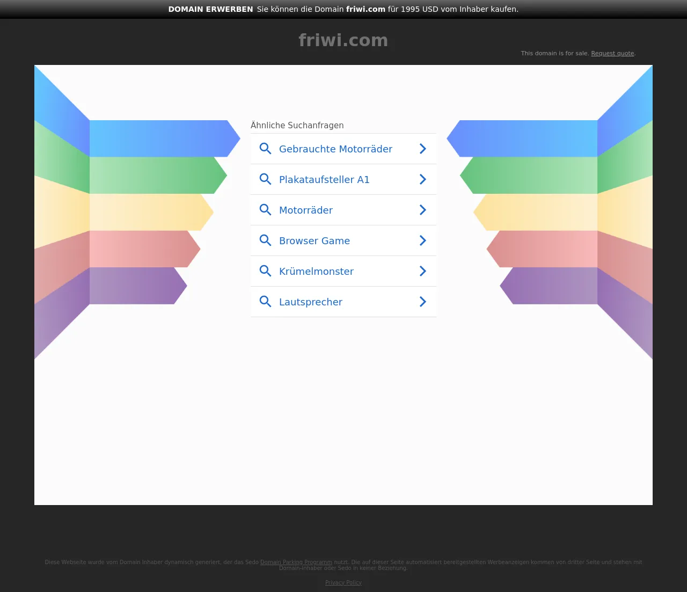Click chevron arrow on Plakataufsteller A1 row
Image resolution: width=687 pixels, height=592 pixels.
(423, 179)
